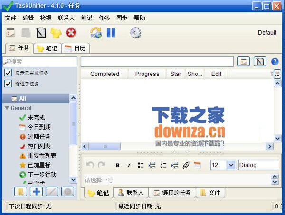Click the filter list scroll down arrow
The image size is (285, 215).
[73, 180]
